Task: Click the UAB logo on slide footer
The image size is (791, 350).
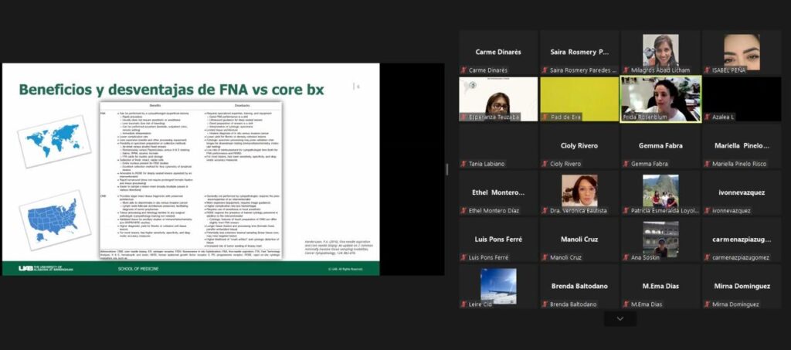Action: [46, 268]
